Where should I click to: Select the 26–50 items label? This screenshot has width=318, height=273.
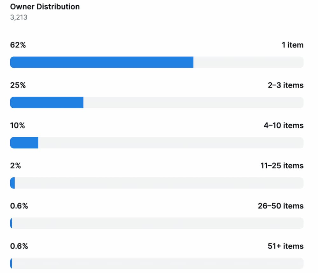pyautogui.click(x=281, y=206)
